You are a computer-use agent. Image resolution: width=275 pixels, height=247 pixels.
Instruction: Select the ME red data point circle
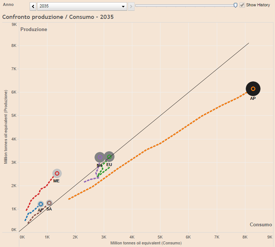pyautogui.click(x=57, y=173)
